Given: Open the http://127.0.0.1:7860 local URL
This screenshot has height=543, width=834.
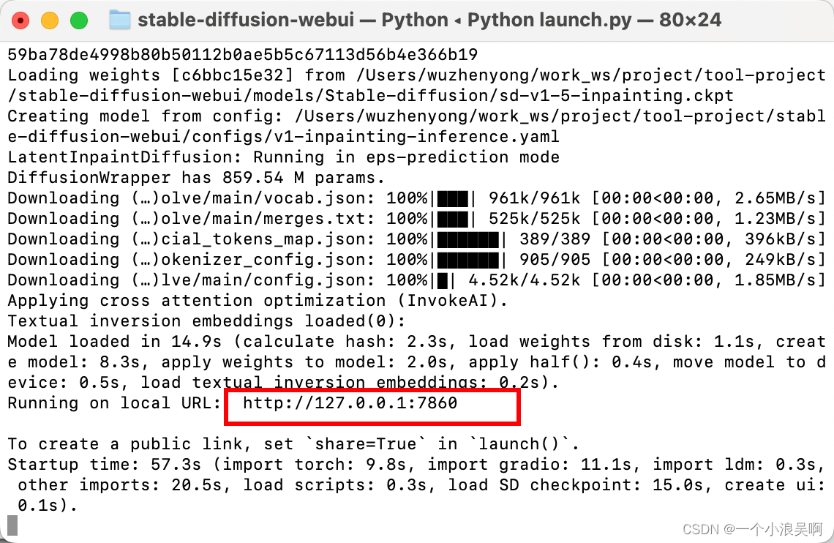Looking at the screenshot, I should tap(350, 403).
